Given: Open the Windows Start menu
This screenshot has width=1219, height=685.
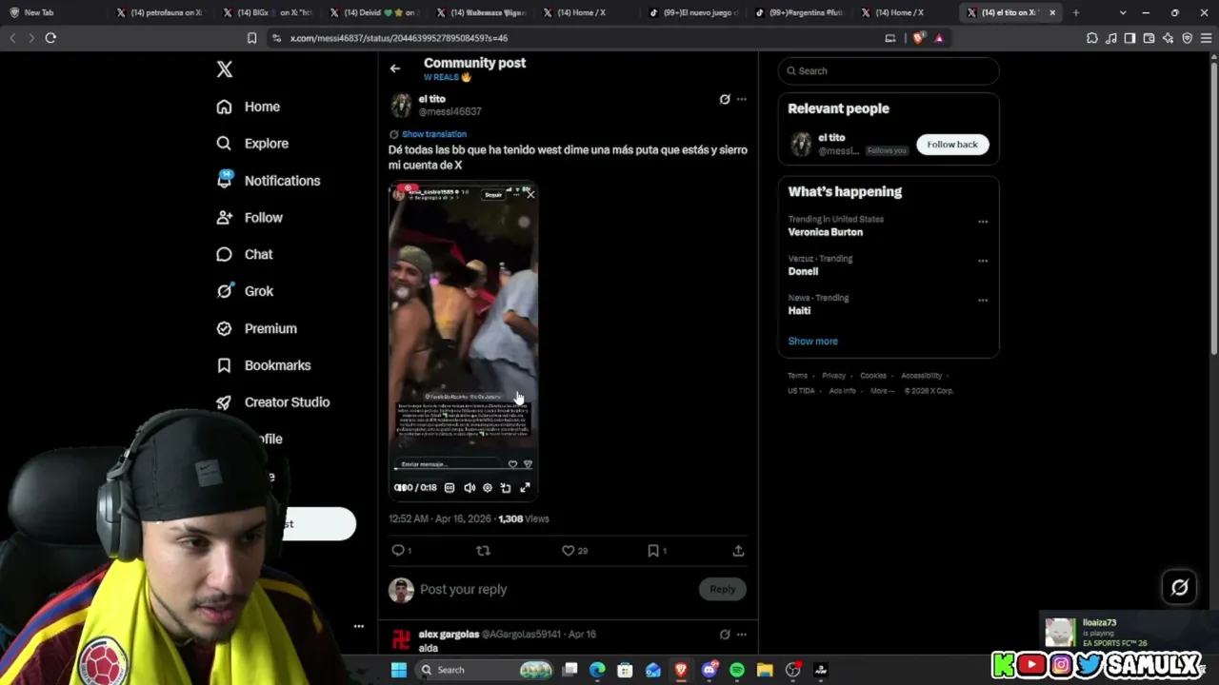Looking at the screenshot, I should [399, 670].
